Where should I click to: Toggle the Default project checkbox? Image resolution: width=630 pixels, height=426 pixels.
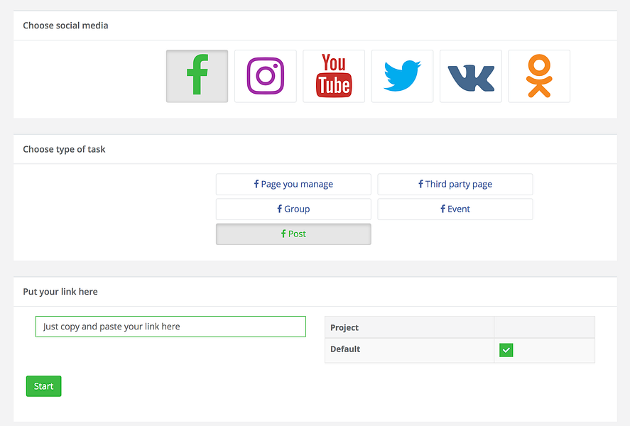click(506, 350)
